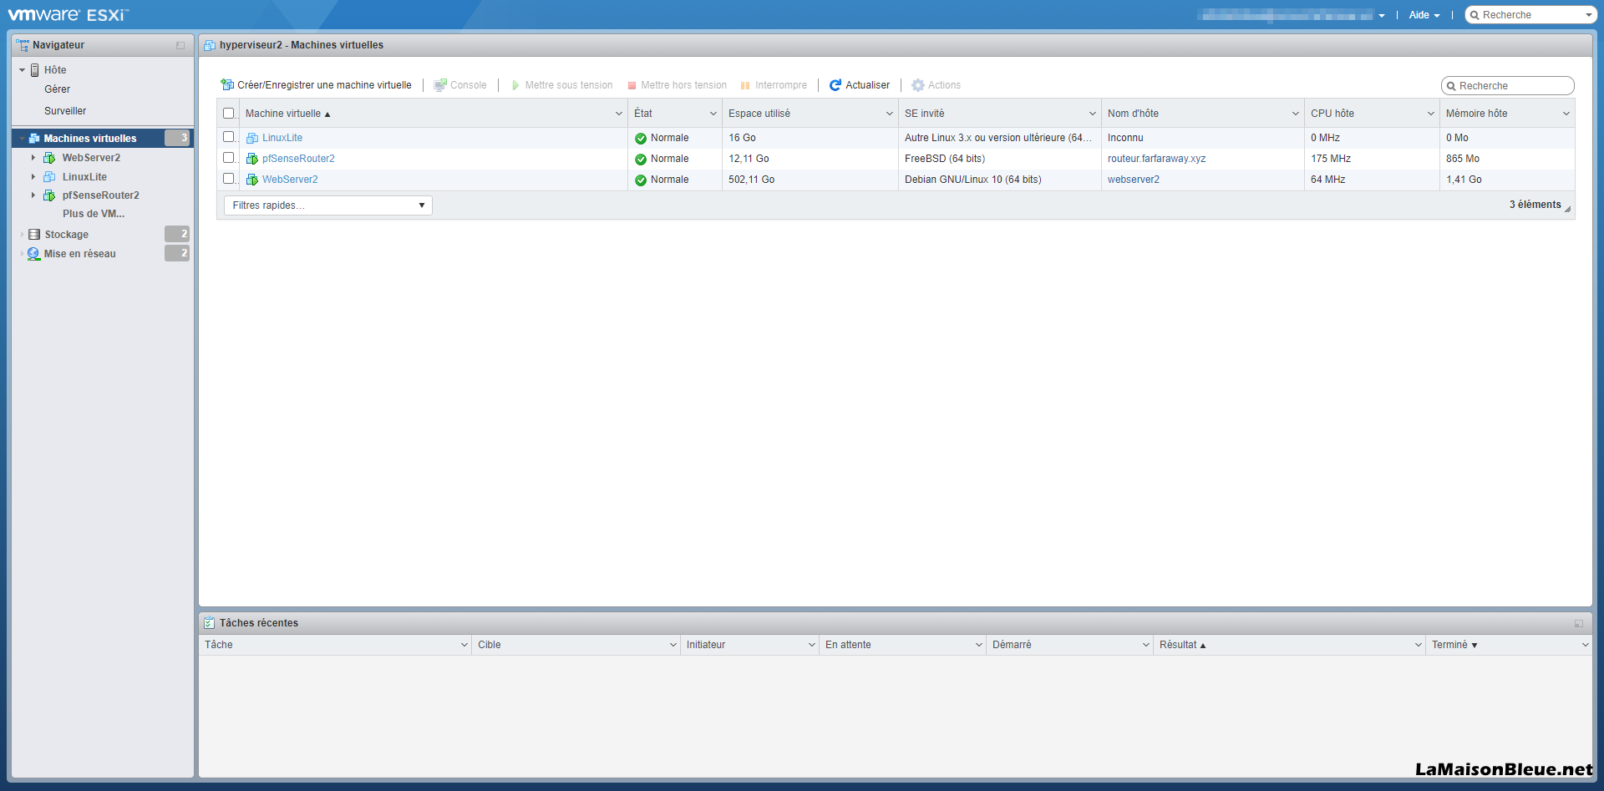The image size is (1604, 791).
Task: Minimize the Tâches récentes panel icon
Action: point(1579,623)
